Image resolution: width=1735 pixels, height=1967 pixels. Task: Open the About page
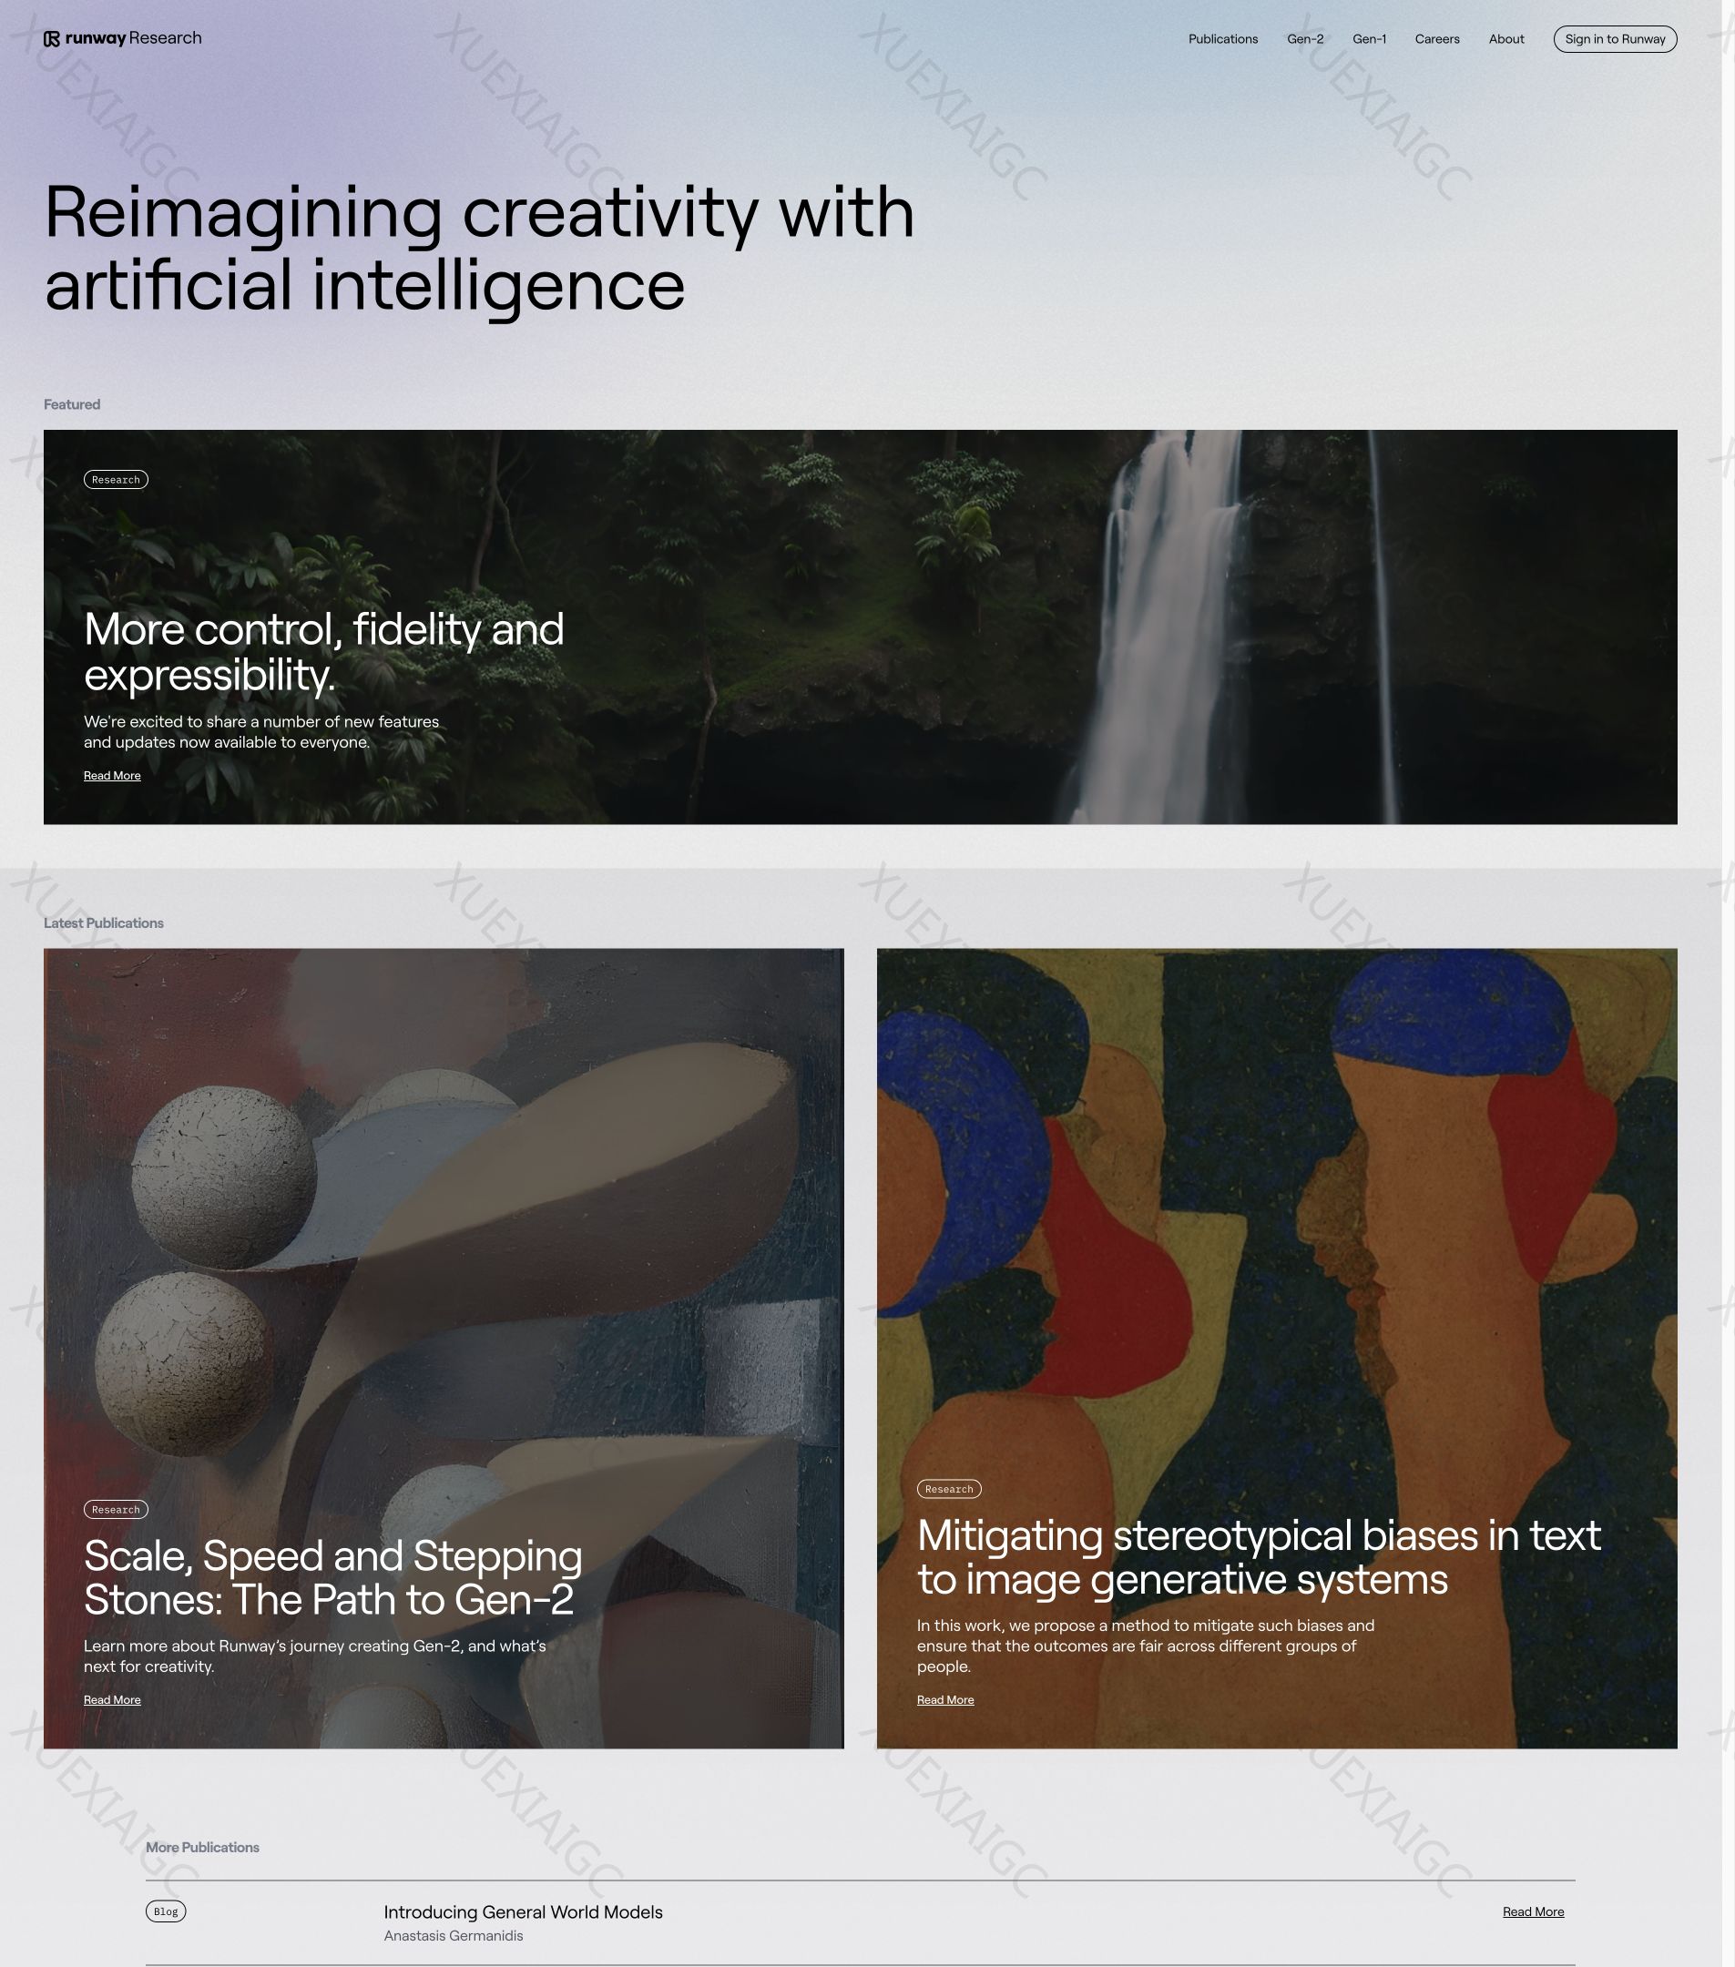[x=1506, y=39]
